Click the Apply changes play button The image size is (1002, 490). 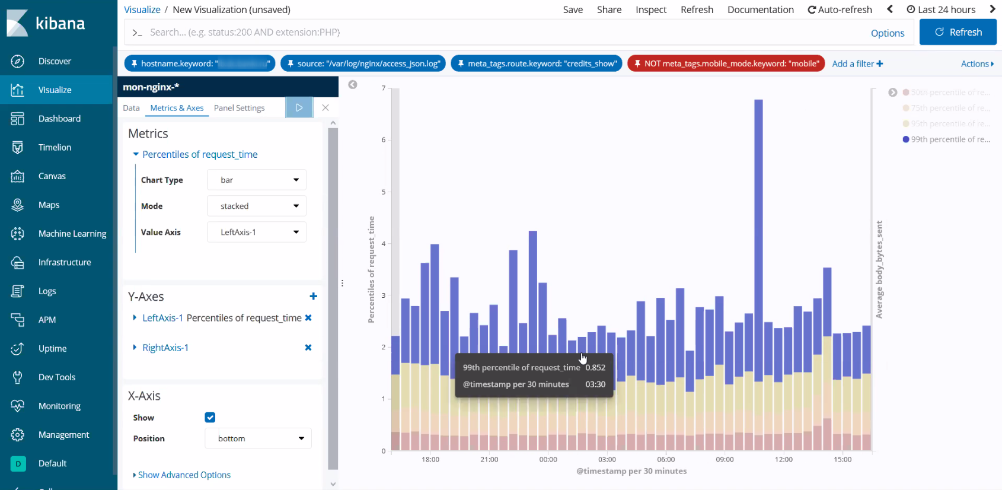tap(299, 107)
